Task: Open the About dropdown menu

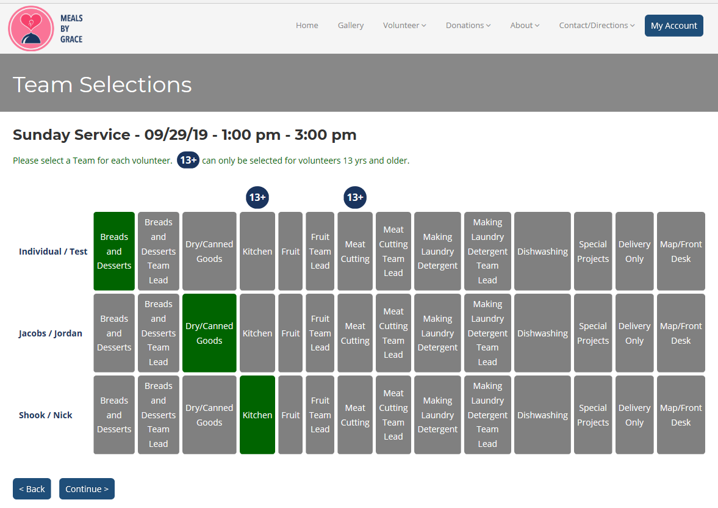Action: (525, 26)
